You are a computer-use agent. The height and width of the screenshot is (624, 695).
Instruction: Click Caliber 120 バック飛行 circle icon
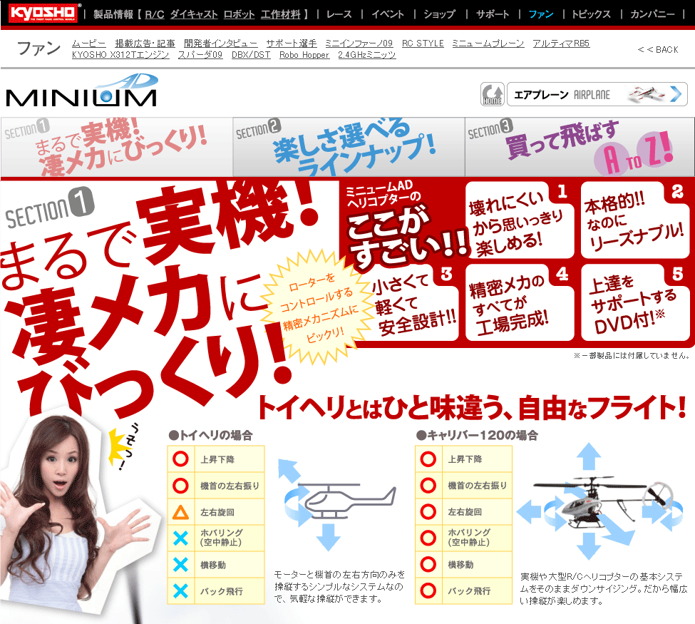[428, 590]
